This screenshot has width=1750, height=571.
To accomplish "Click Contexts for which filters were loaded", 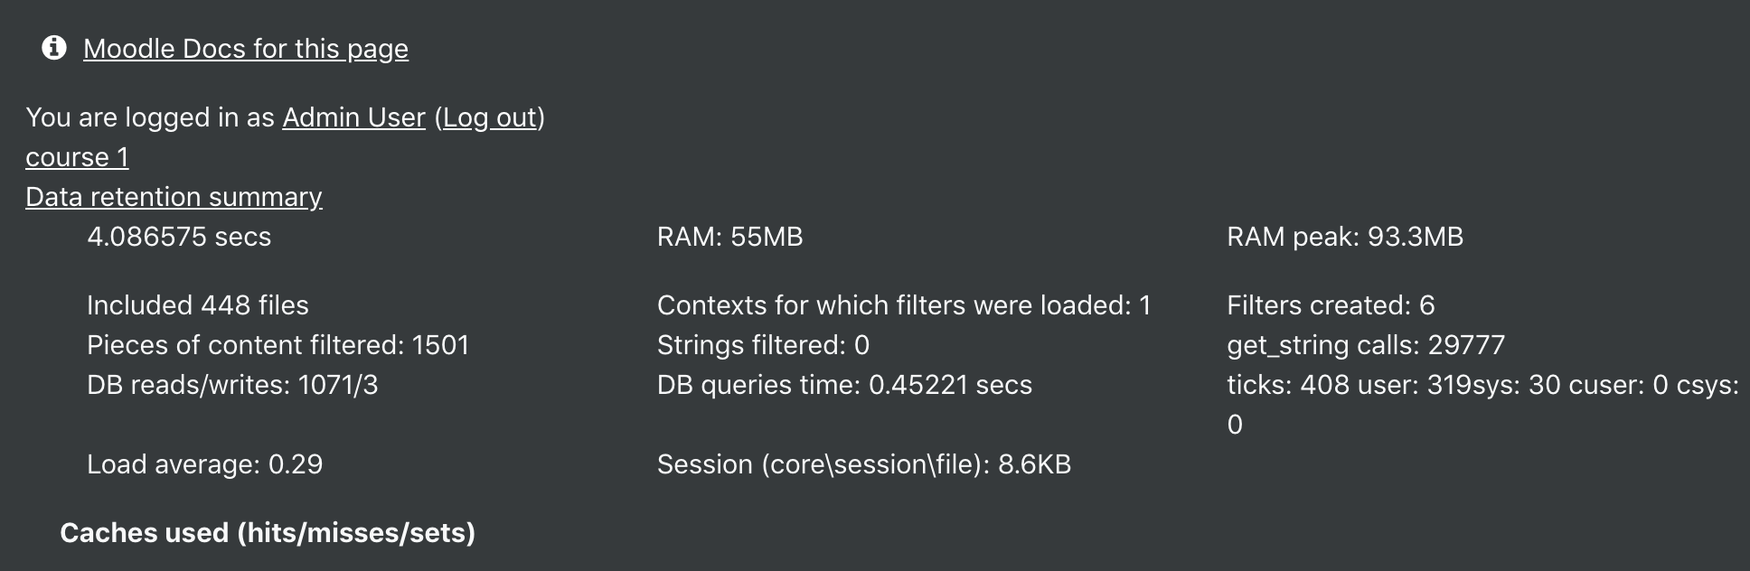I will pos(904,305).
